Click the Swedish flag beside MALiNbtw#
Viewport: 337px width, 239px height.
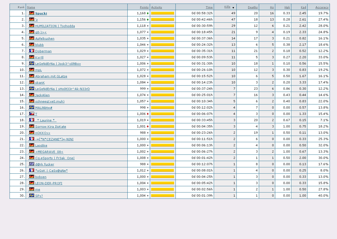pyautogui.click(x=32, y=107)
